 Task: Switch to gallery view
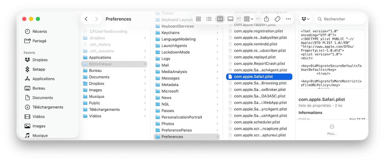[x=230, y=19]
